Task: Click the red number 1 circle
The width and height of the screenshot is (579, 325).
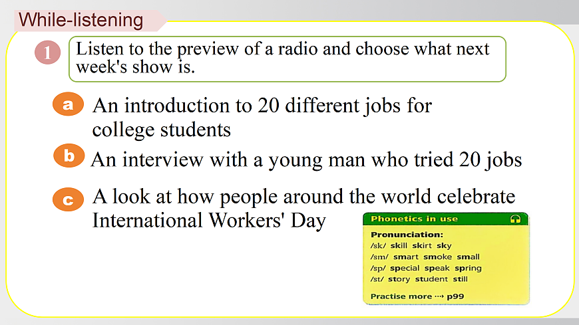Action: point(47,53)
